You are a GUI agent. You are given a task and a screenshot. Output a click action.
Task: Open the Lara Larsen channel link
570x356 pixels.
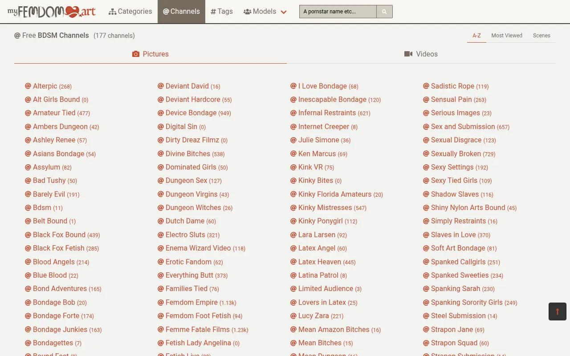click(x=318, y=235)
